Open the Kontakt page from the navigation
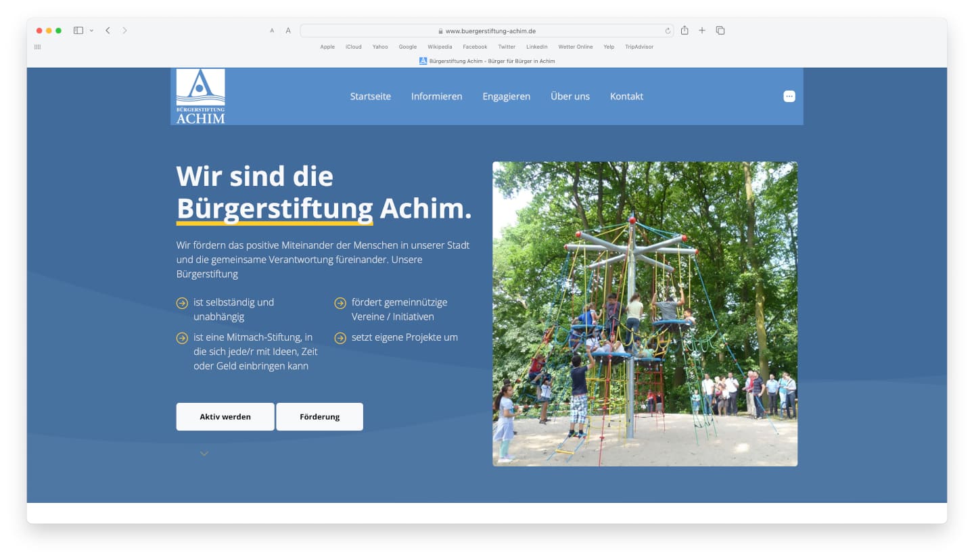 coord(626,96)
